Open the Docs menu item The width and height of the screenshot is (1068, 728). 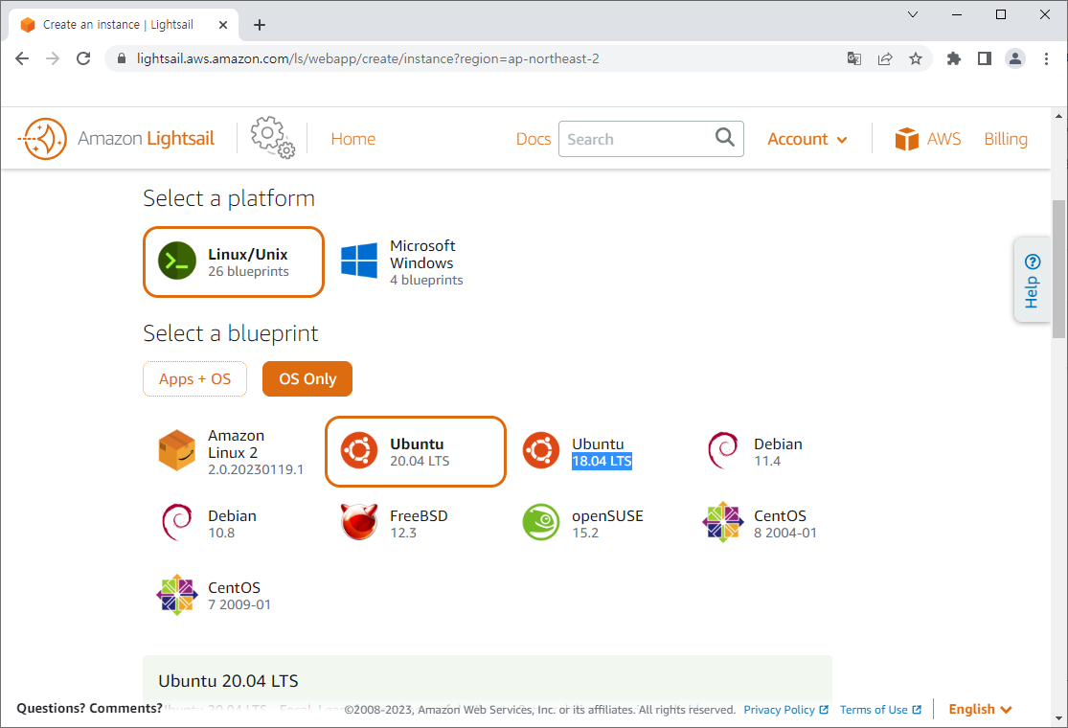534,139
